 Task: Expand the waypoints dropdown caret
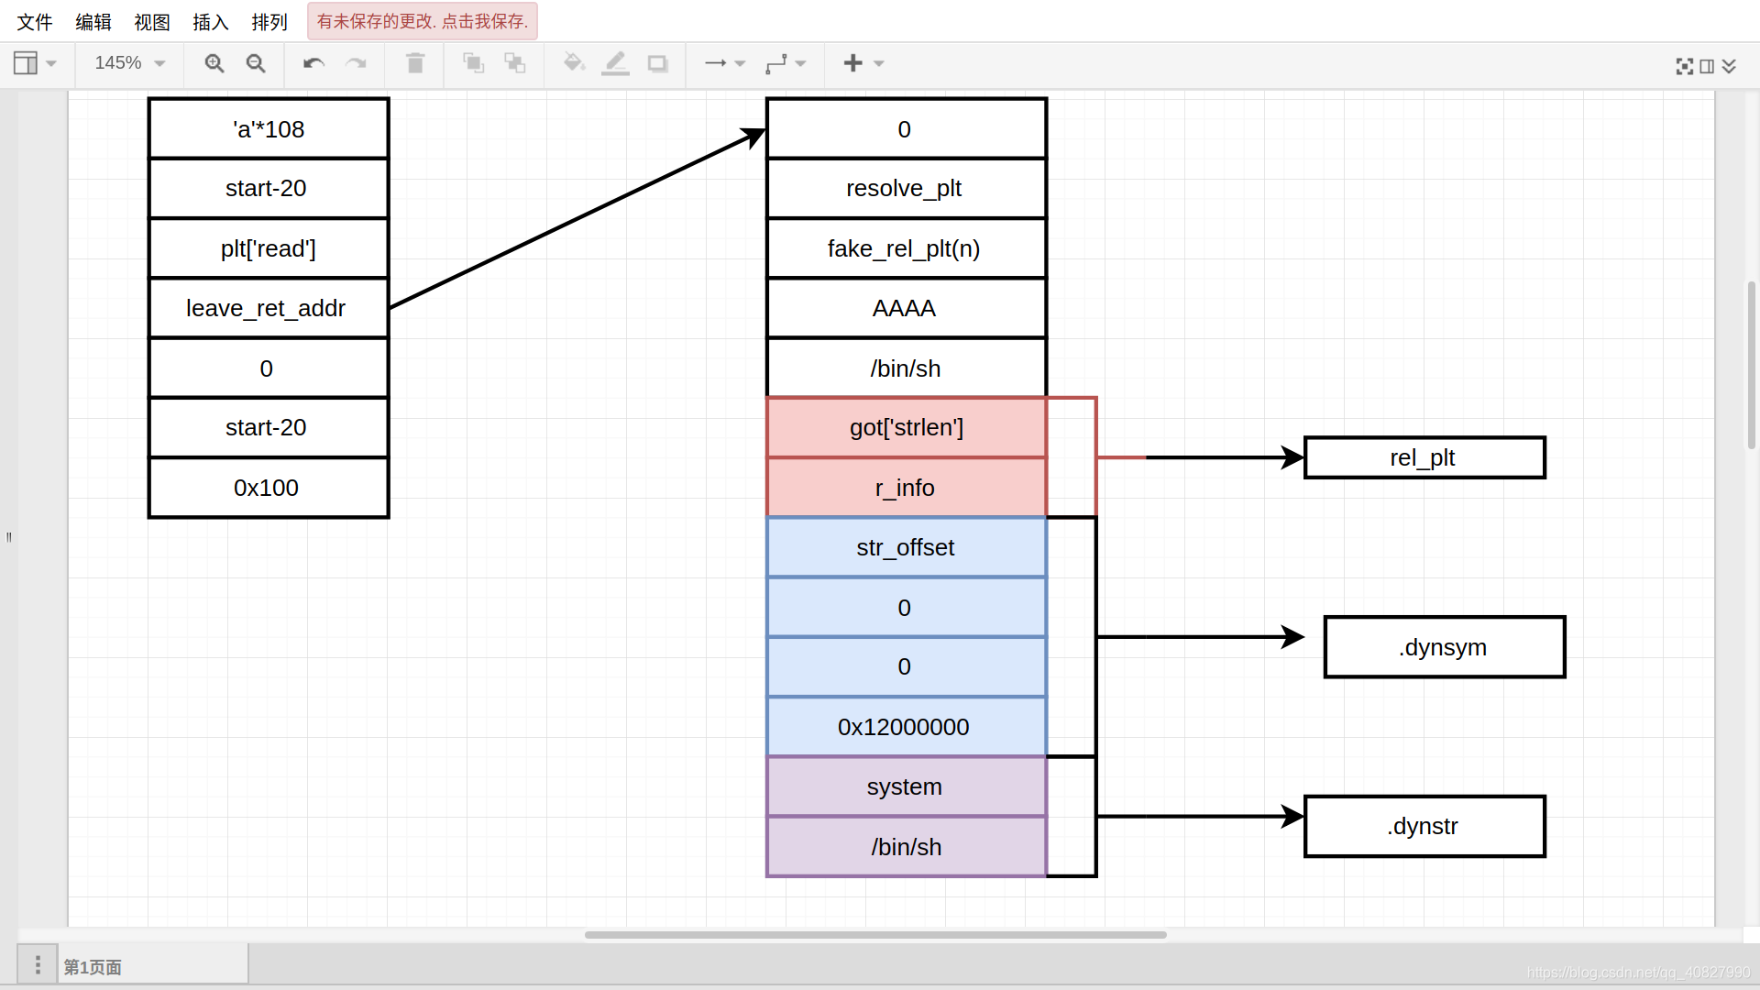tap(800, 63)
